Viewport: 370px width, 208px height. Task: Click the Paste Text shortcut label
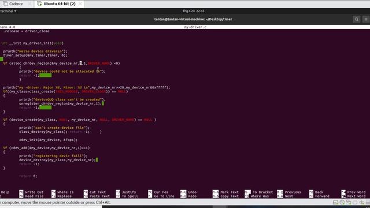point(99,196)
